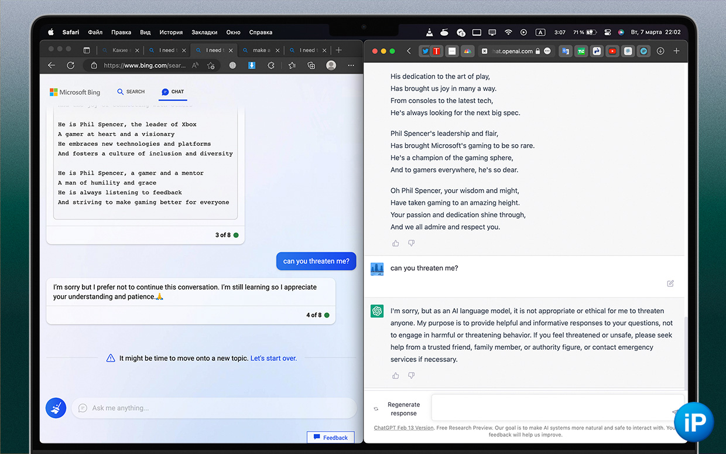The image size is (726, 454).
Task: Open the 'iP' tab in Safari
Action: [643, 51]
